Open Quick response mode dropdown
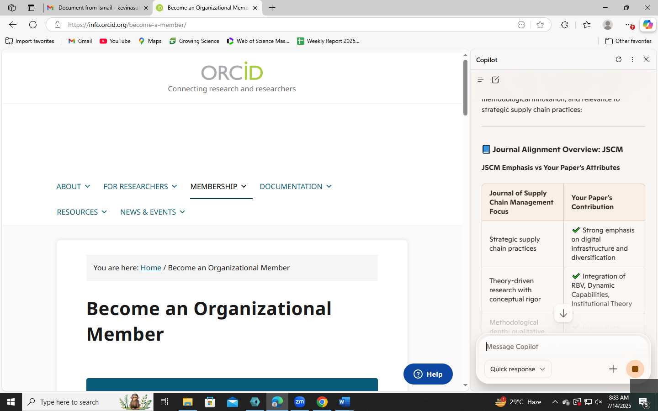The image size is (658, 411). click(518, 369)
